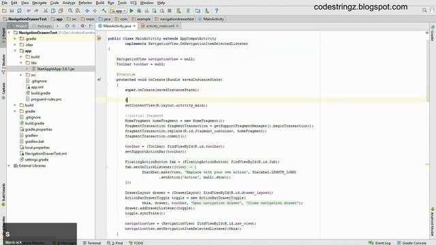
Task: Open the VCS menu
Action: (134, 3)
